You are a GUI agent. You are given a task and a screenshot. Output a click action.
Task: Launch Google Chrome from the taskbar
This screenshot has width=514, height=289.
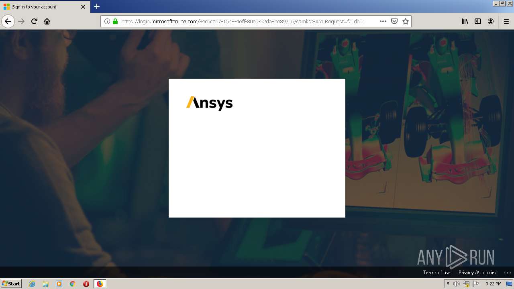pyautogui.click(x=73, y=284)
